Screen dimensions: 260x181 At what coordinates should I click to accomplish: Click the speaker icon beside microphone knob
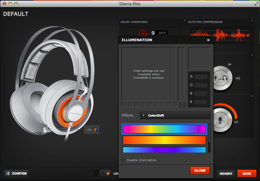tap(236, 122)
